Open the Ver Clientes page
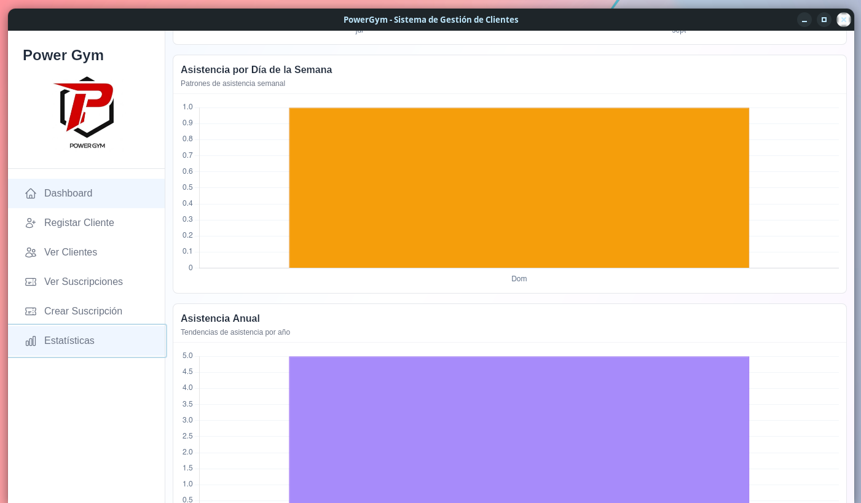This screenshot has width=861, height=503. (87, 252)
